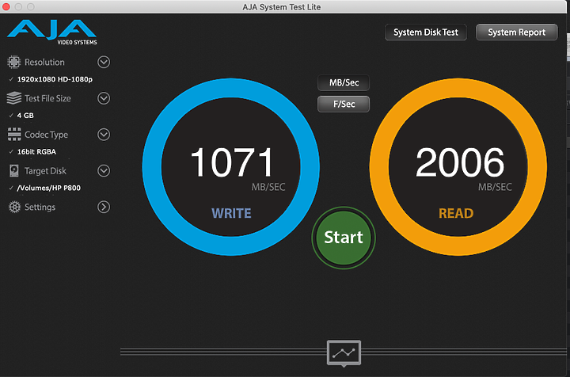This screenshot has width=570, height=377.
Task: Open the System Report view
Action: (516, 32)
